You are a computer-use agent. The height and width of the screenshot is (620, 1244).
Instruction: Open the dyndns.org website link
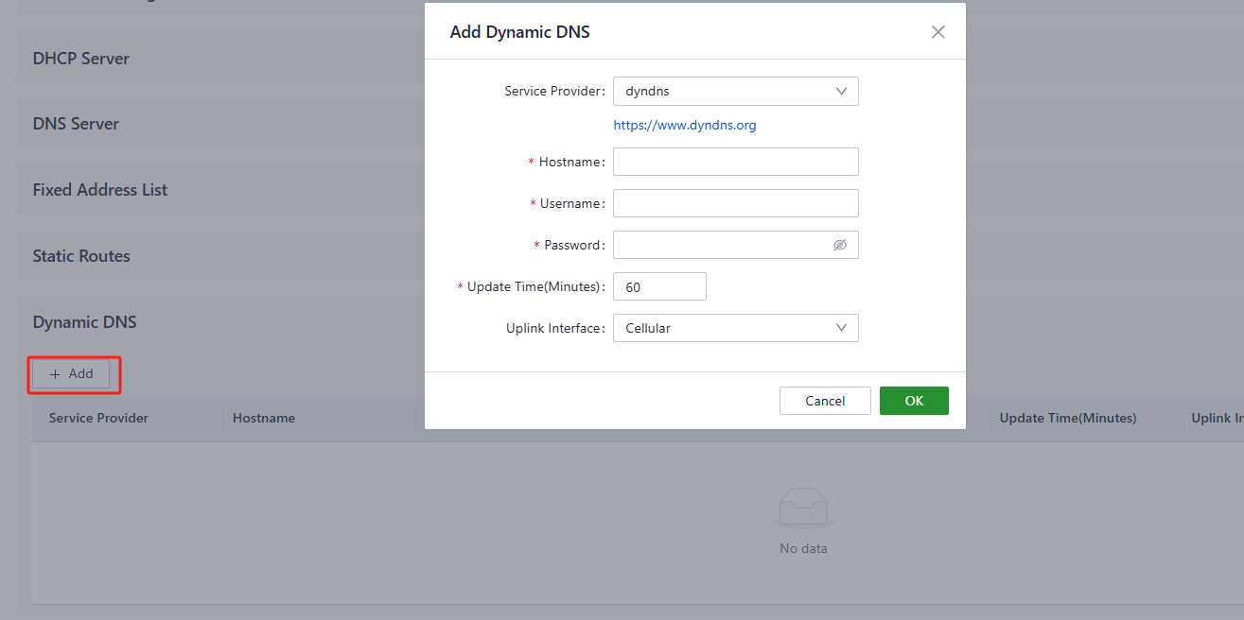pos(684,125)
